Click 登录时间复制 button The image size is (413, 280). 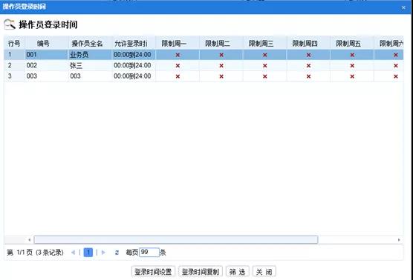point(201,272)
